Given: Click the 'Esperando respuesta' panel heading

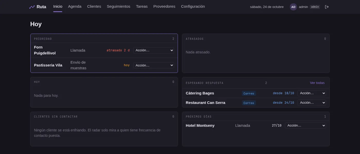Looking at the screenshot, I should pyautogui.click(x=205, y=83).
